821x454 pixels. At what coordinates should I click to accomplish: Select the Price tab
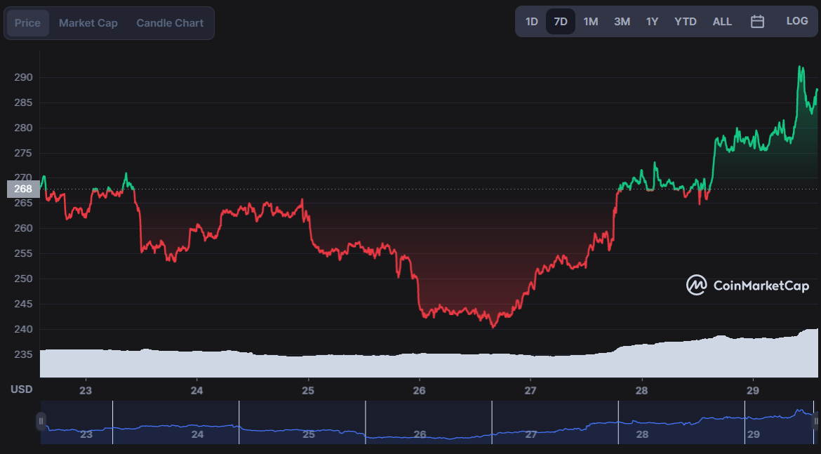28,23
